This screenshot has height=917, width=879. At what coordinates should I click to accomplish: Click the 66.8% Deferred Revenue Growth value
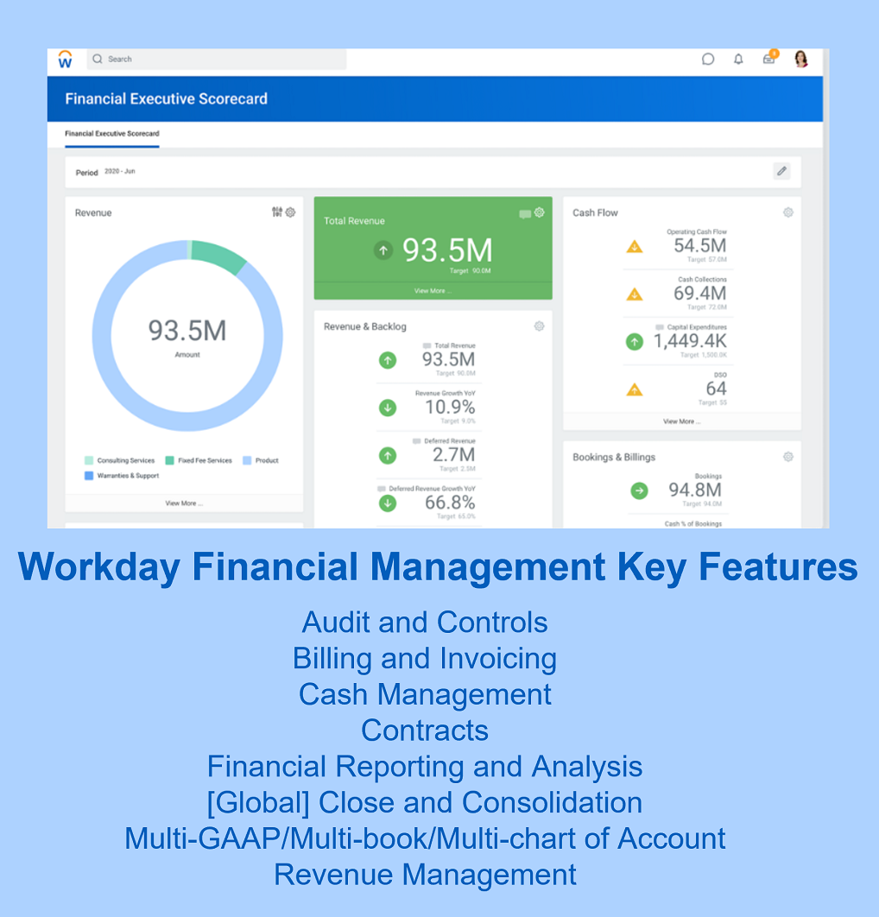450,503
